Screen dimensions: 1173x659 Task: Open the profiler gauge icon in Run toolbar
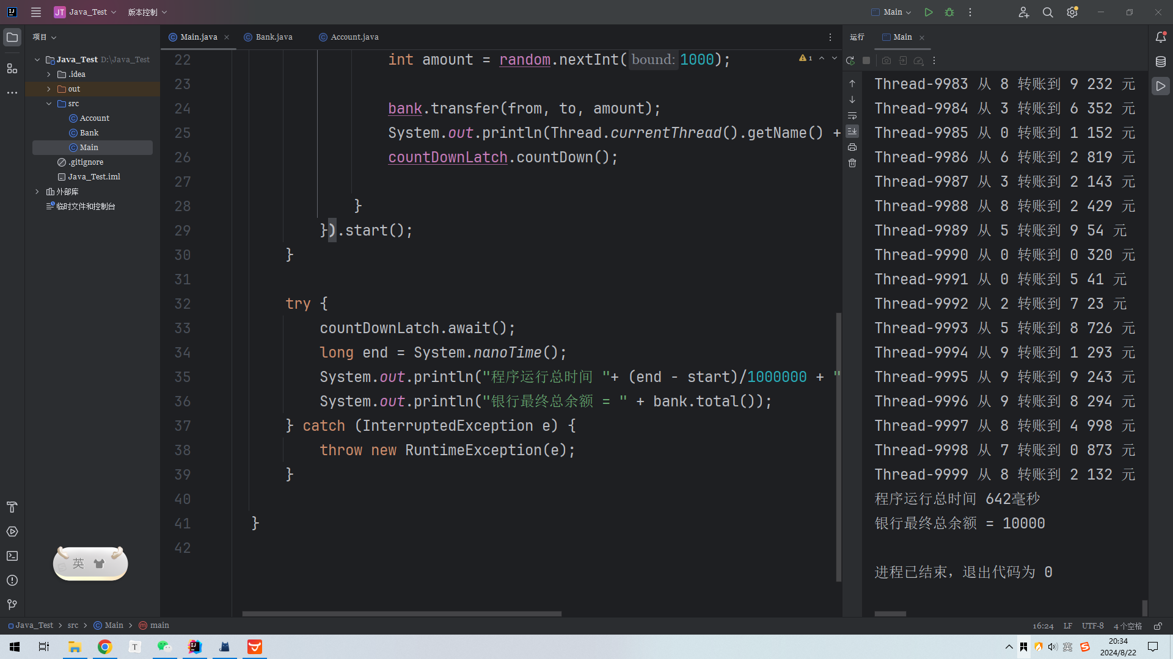[918, 60]
